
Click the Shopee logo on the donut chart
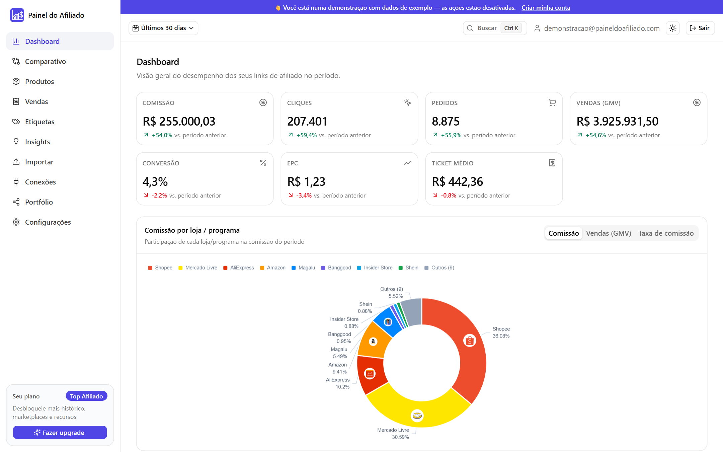tap(470, 341)
